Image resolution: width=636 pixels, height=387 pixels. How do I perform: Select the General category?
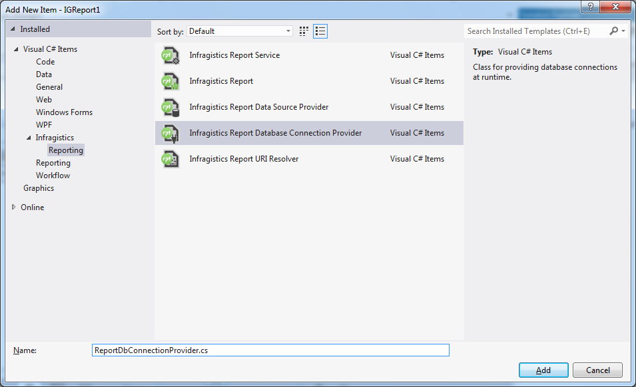point(49,86)
